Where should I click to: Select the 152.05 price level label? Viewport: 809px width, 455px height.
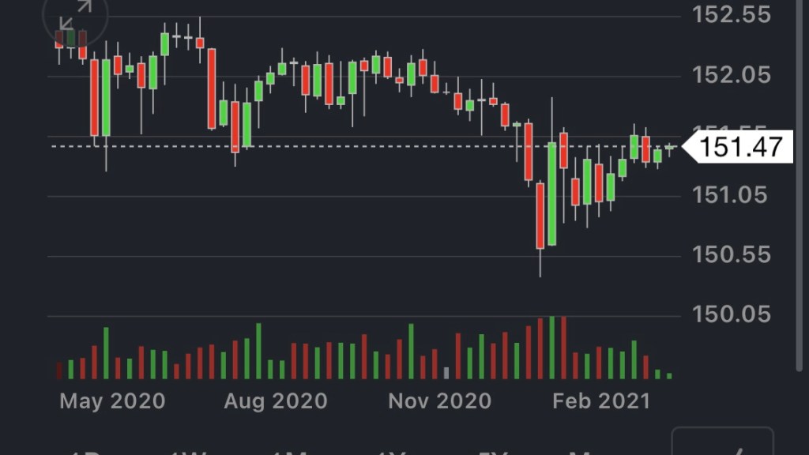pos(732,75)
